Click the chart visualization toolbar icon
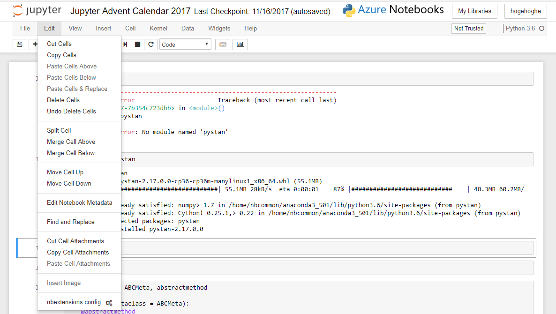The image size is (556, 314). [240, 43]
